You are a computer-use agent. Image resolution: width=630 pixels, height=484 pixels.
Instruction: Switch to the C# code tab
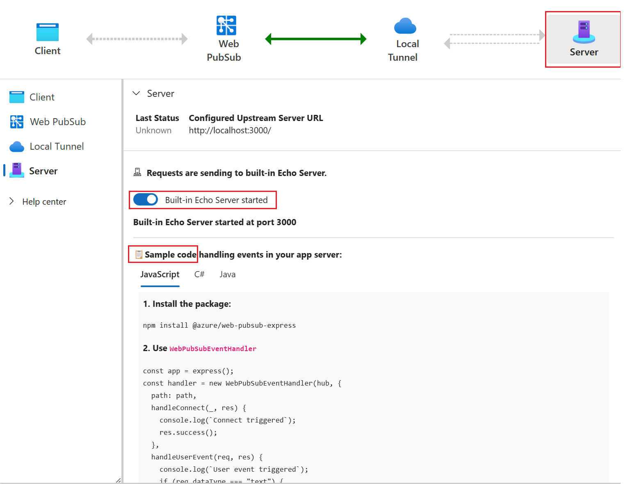tap(199, 274)
